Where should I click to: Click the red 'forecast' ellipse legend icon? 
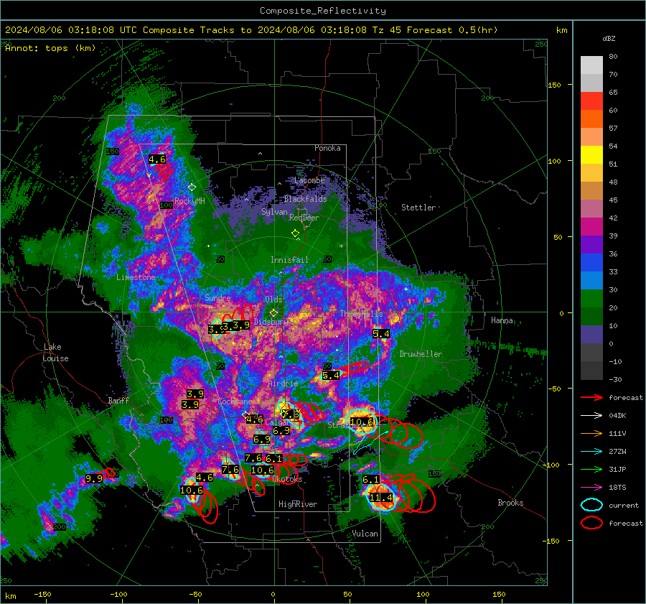[591, 523]
